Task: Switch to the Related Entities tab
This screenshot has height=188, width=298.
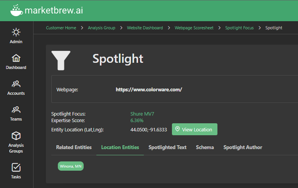Action: [74, 148]
